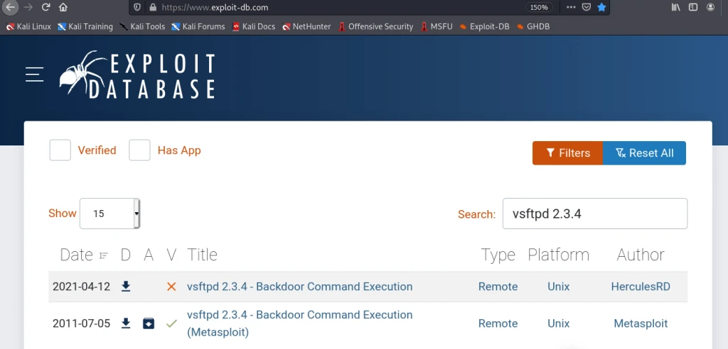Enable the Verified checkbox
Screen dimensions: 728x349
tap(60, 150)
